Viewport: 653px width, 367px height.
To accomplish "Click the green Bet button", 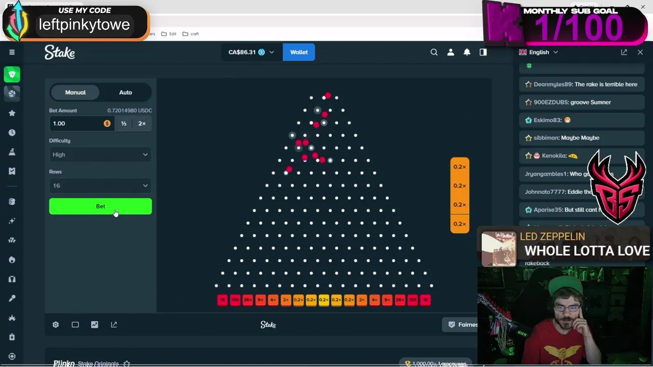I will click(101, 206).
